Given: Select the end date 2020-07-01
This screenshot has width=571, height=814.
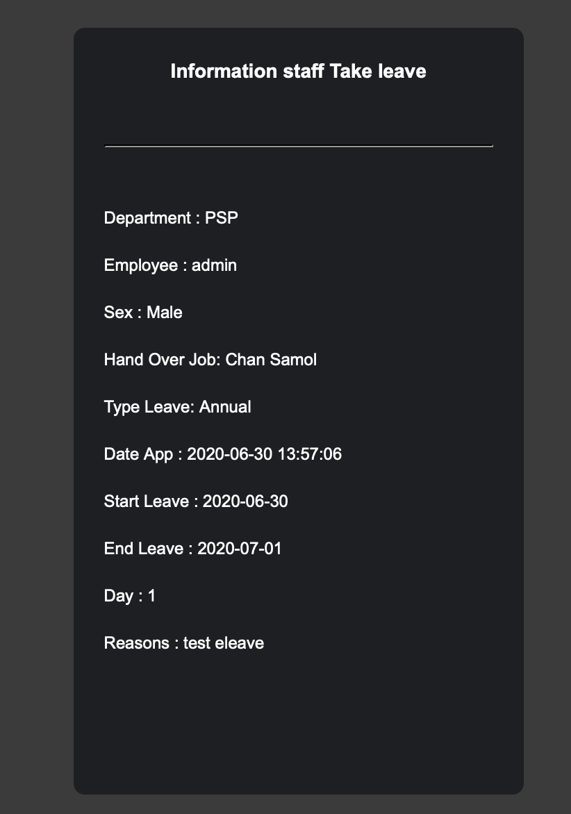Looking at the screenshot, I should pyautogui.click(x=240, y=549).
